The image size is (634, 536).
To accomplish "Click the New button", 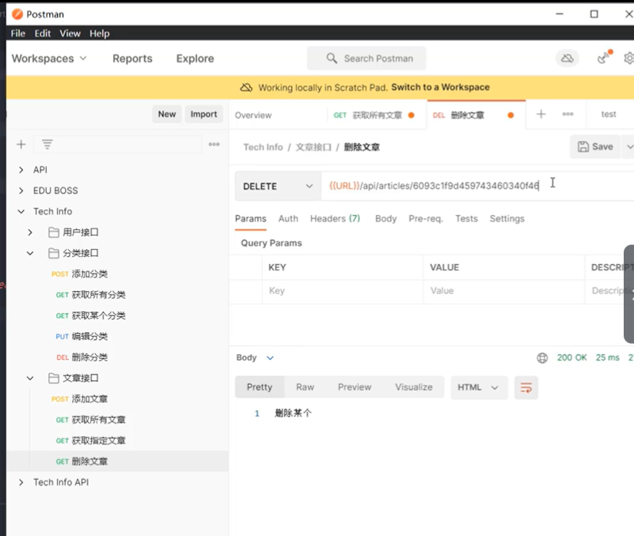I will (x=167, y=115).
